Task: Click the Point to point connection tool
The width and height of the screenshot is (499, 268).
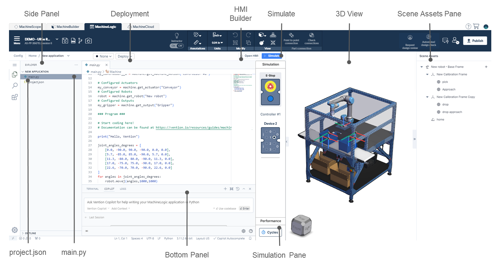Action: [291, 38]
